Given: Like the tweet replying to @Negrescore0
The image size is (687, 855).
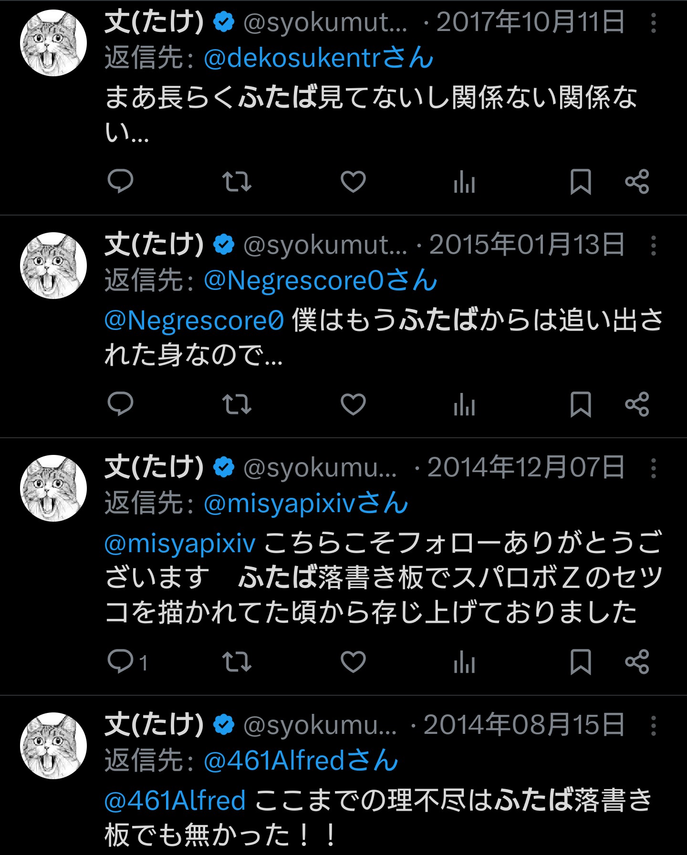Looking at the screenshot, I should [353, 404].
